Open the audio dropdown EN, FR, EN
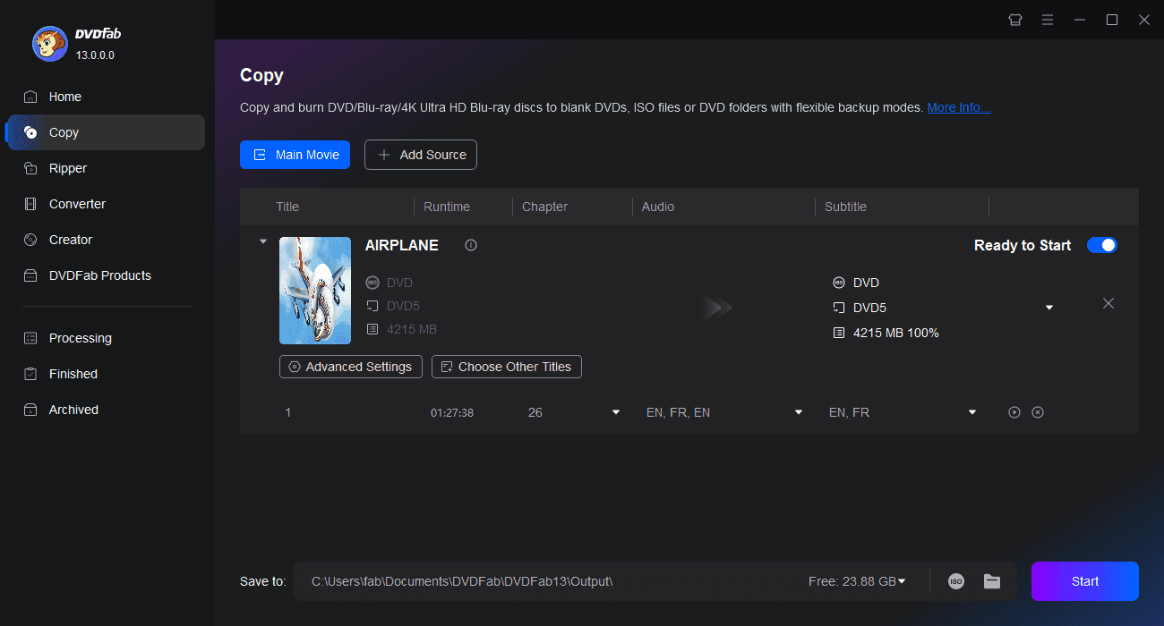This screenshot has height=626, width=1164. click(x=799, y=412)
